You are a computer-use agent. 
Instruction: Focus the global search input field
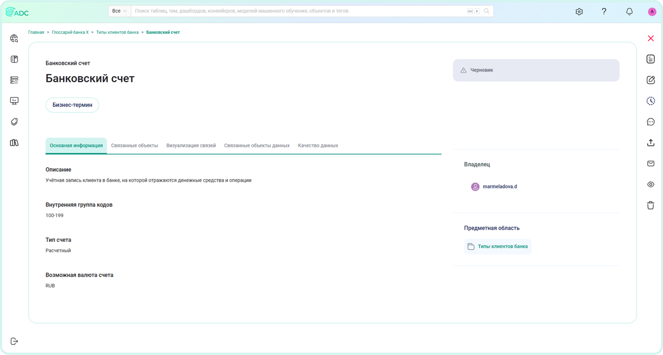click(x=299, y=11)
